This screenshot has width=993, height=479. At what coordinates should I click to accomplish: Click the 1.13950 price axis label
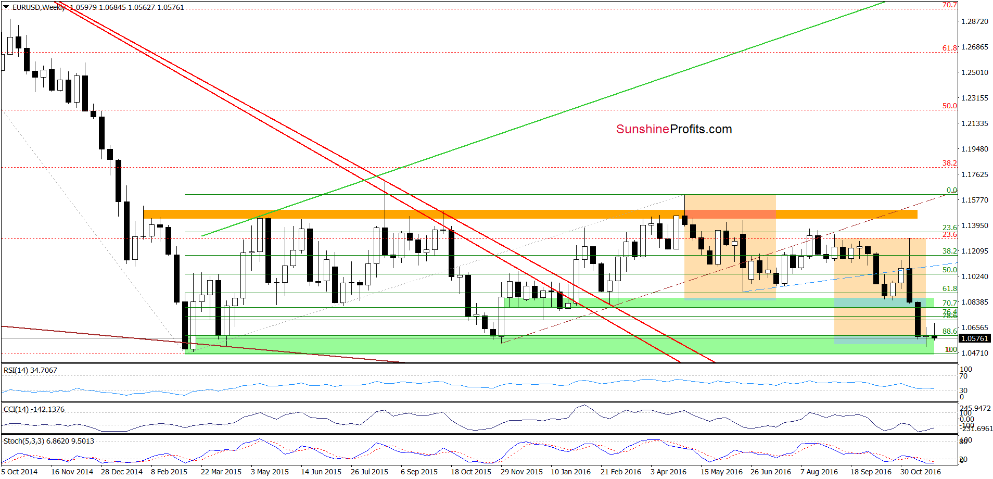(x=975, y=225)
